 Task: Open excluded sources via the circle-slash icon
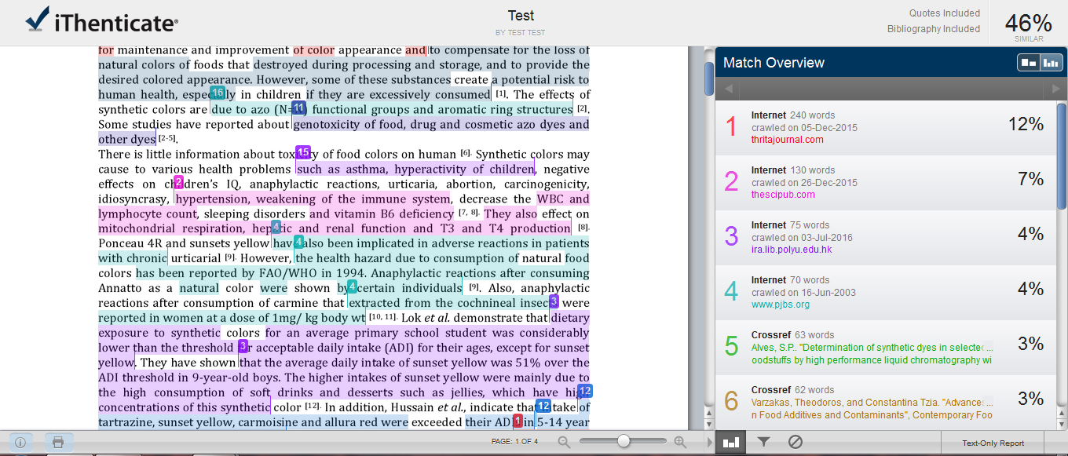click(795, 442)
